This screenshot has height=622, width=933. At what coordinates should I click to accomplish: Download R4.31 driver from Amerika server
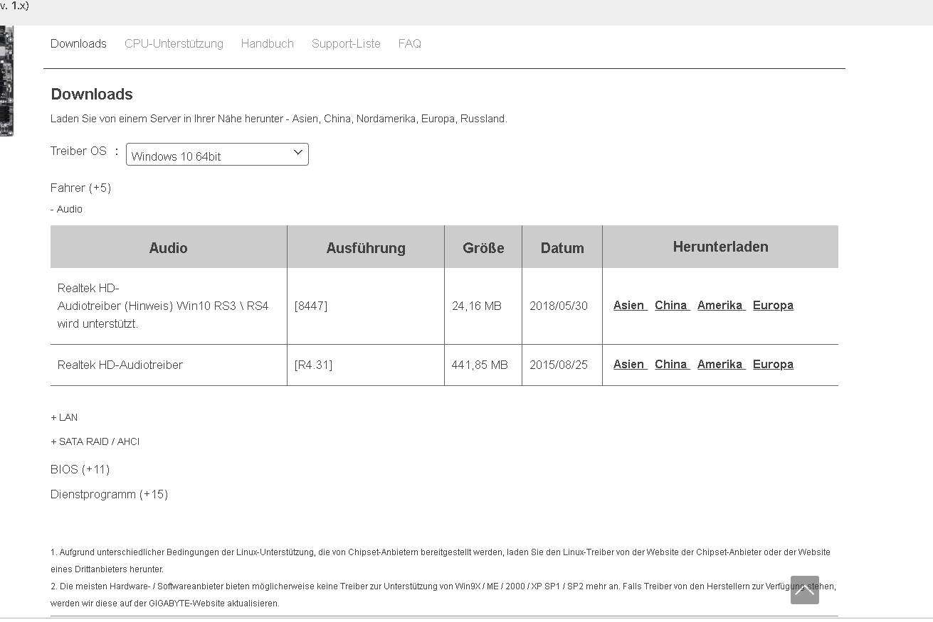tap(721, 364)
